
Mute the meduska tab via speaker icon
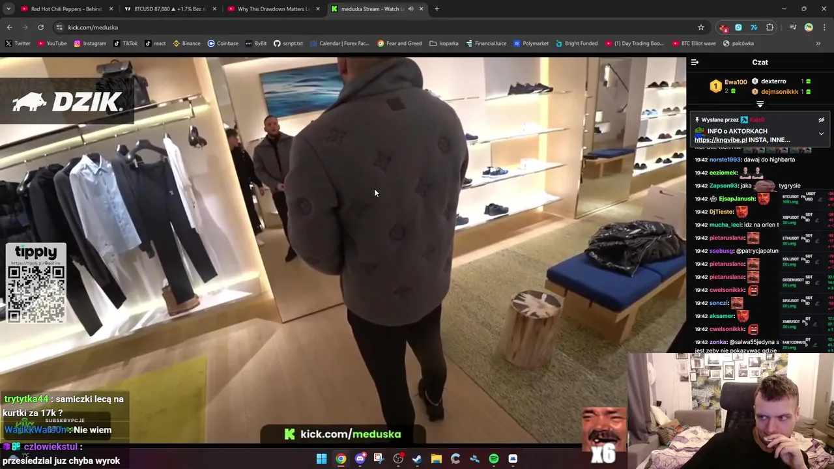[x=410, y=9]
